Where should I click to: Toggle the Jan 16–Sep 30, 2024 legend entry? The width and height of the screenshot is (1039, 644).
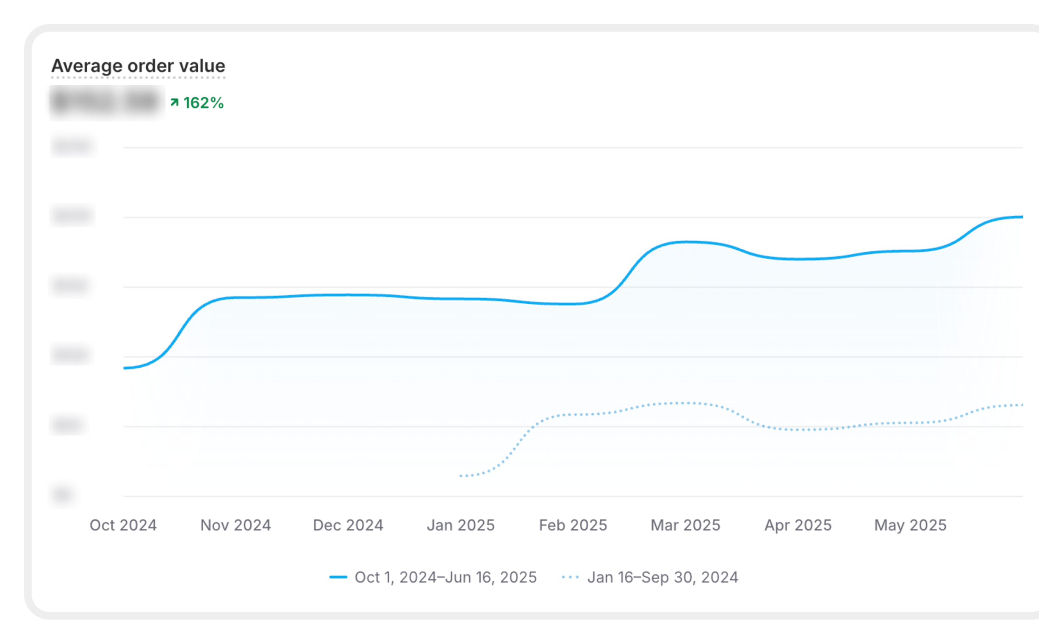(x=662, y=577)
